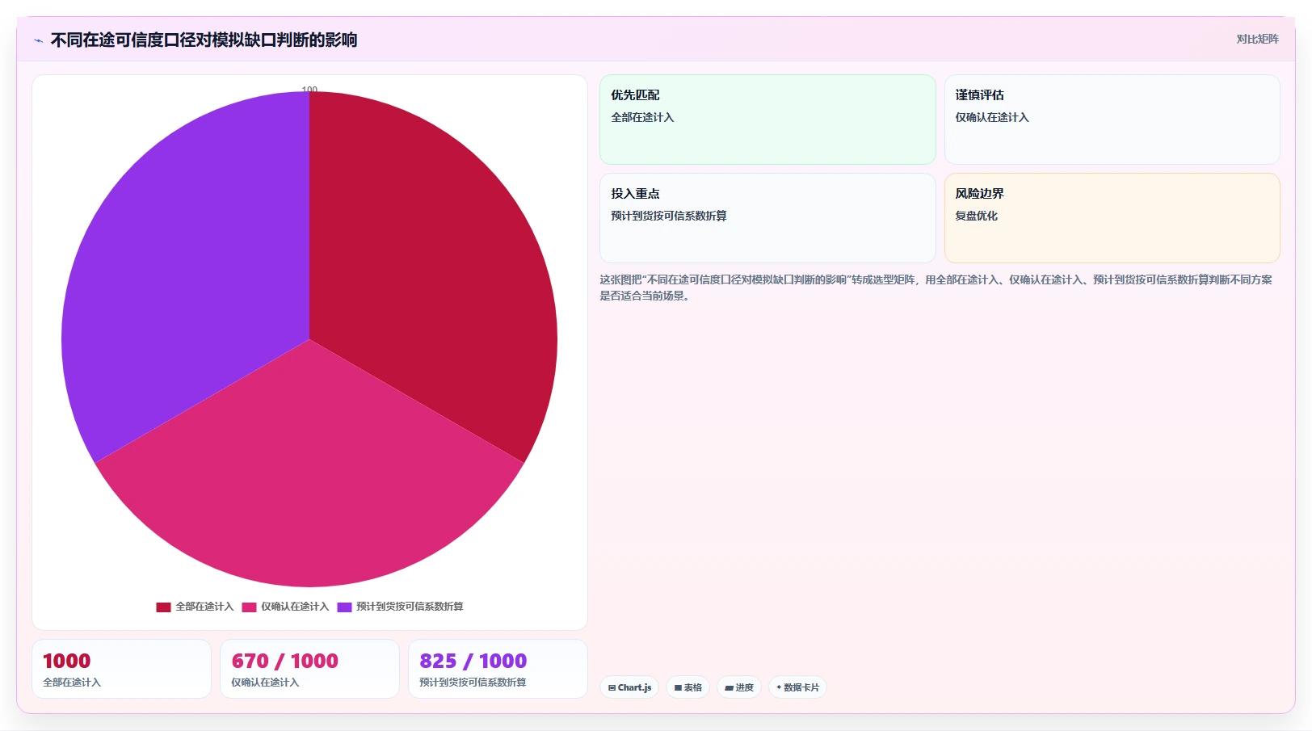The height and width of the screenshot is (731, 1312).
Task: Click the 数据卡片 tag
Action: (x=797, y=687)
